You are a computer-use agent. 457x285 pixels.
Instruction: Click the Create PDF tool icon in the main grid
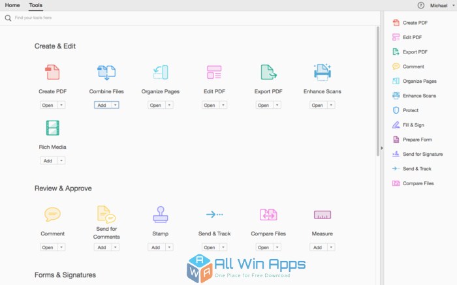(x=52, y=72)
